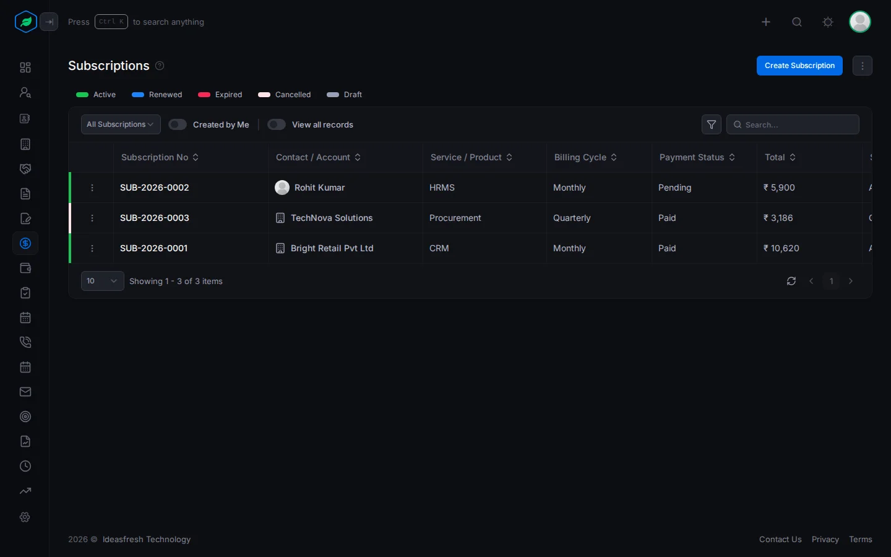The height and width of the screenshot is (557, 891).
Task: Open the chart report document icon in sidebar
Action: [x=25, y=441]
